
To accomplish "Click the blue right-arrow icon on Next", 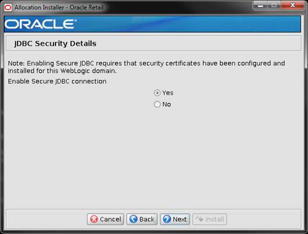I will tap(167, 219).
